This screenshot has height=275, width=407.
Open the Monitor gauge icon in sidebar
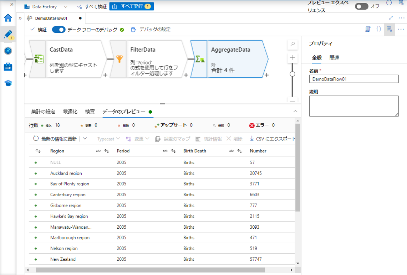click(8, 51)
